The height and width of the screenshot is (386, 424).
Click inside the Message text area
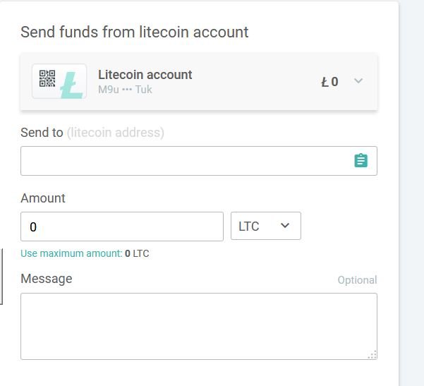[199, 326]
